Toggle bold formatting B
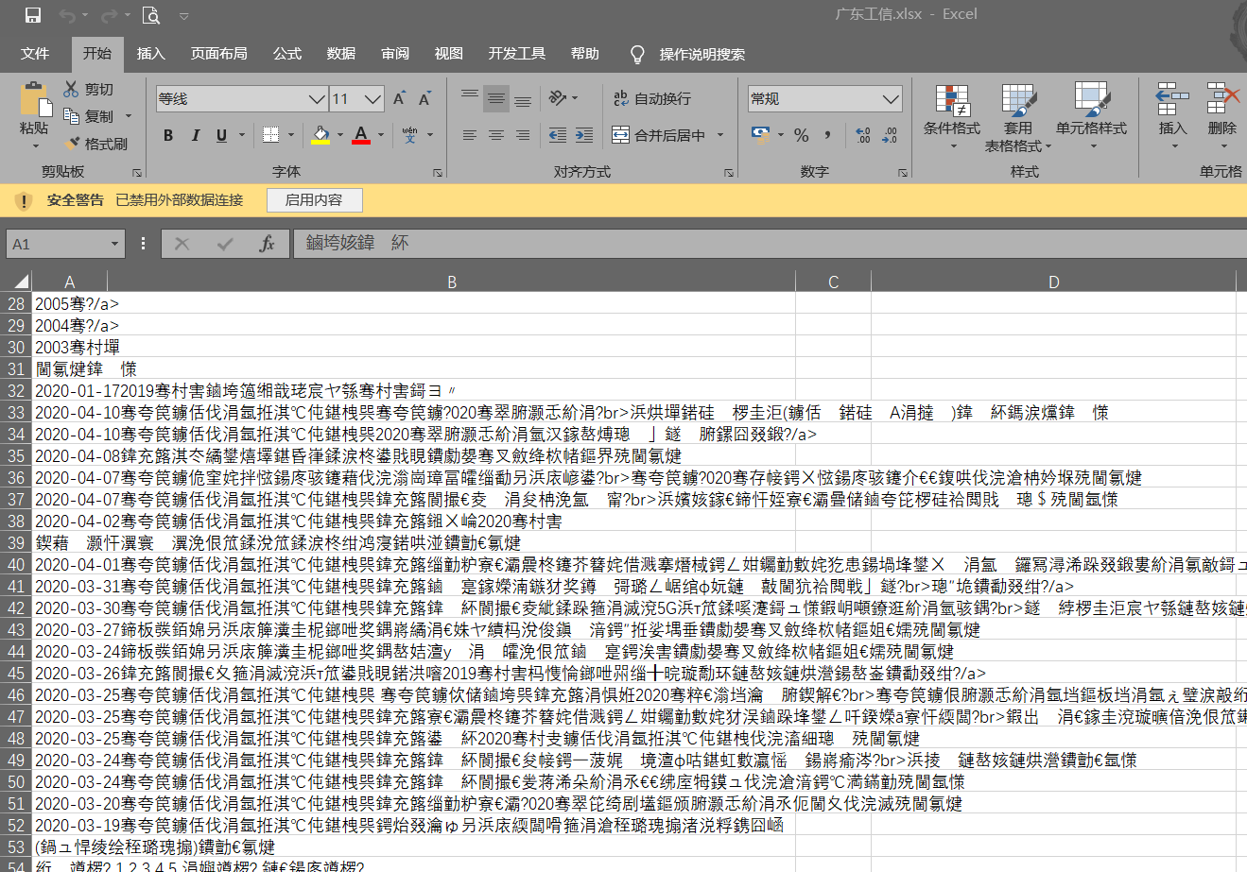Screen dimensions: 1247x872 (x=168, y=135)
